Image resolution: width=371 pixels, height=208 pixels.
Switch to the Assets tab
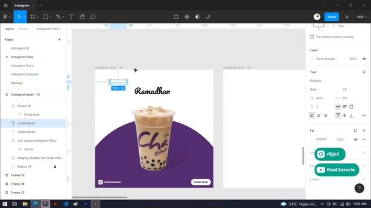point(23,29)
